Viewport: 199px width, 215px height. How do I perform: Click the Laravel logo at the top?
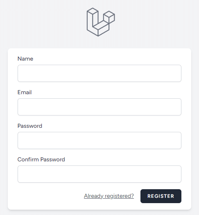[101, 22]
